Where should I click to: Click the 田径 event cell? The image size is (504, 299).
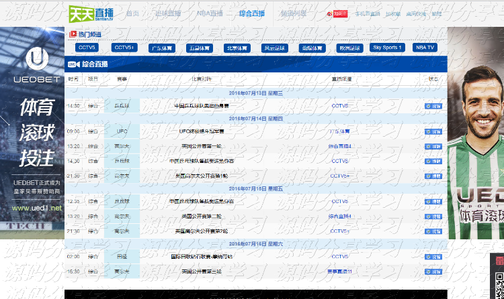coord(122,257)
